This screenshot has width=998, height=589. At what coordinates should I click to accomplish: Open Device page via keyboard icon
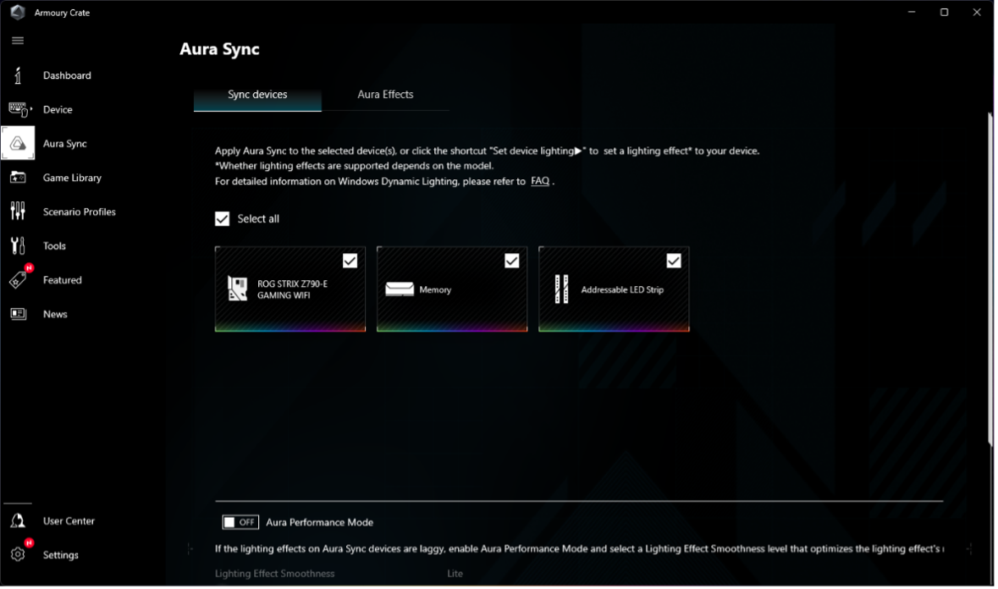[18, 109]
